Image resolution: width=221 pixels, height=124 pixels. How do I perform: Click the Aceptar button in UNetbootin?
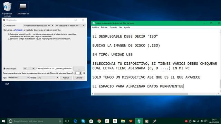66,77
